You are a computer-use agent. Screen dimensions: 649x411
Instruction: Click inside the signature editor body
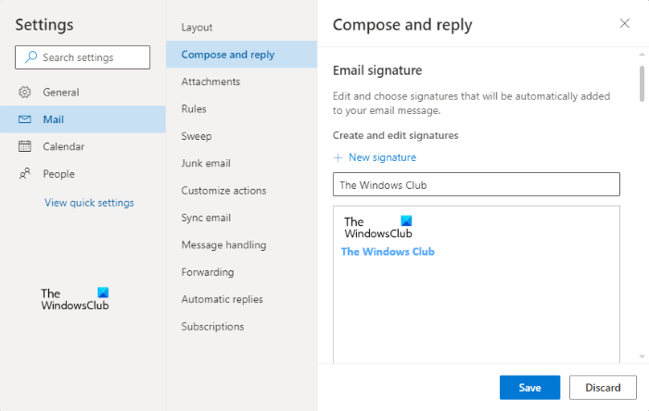click(476, 305)
